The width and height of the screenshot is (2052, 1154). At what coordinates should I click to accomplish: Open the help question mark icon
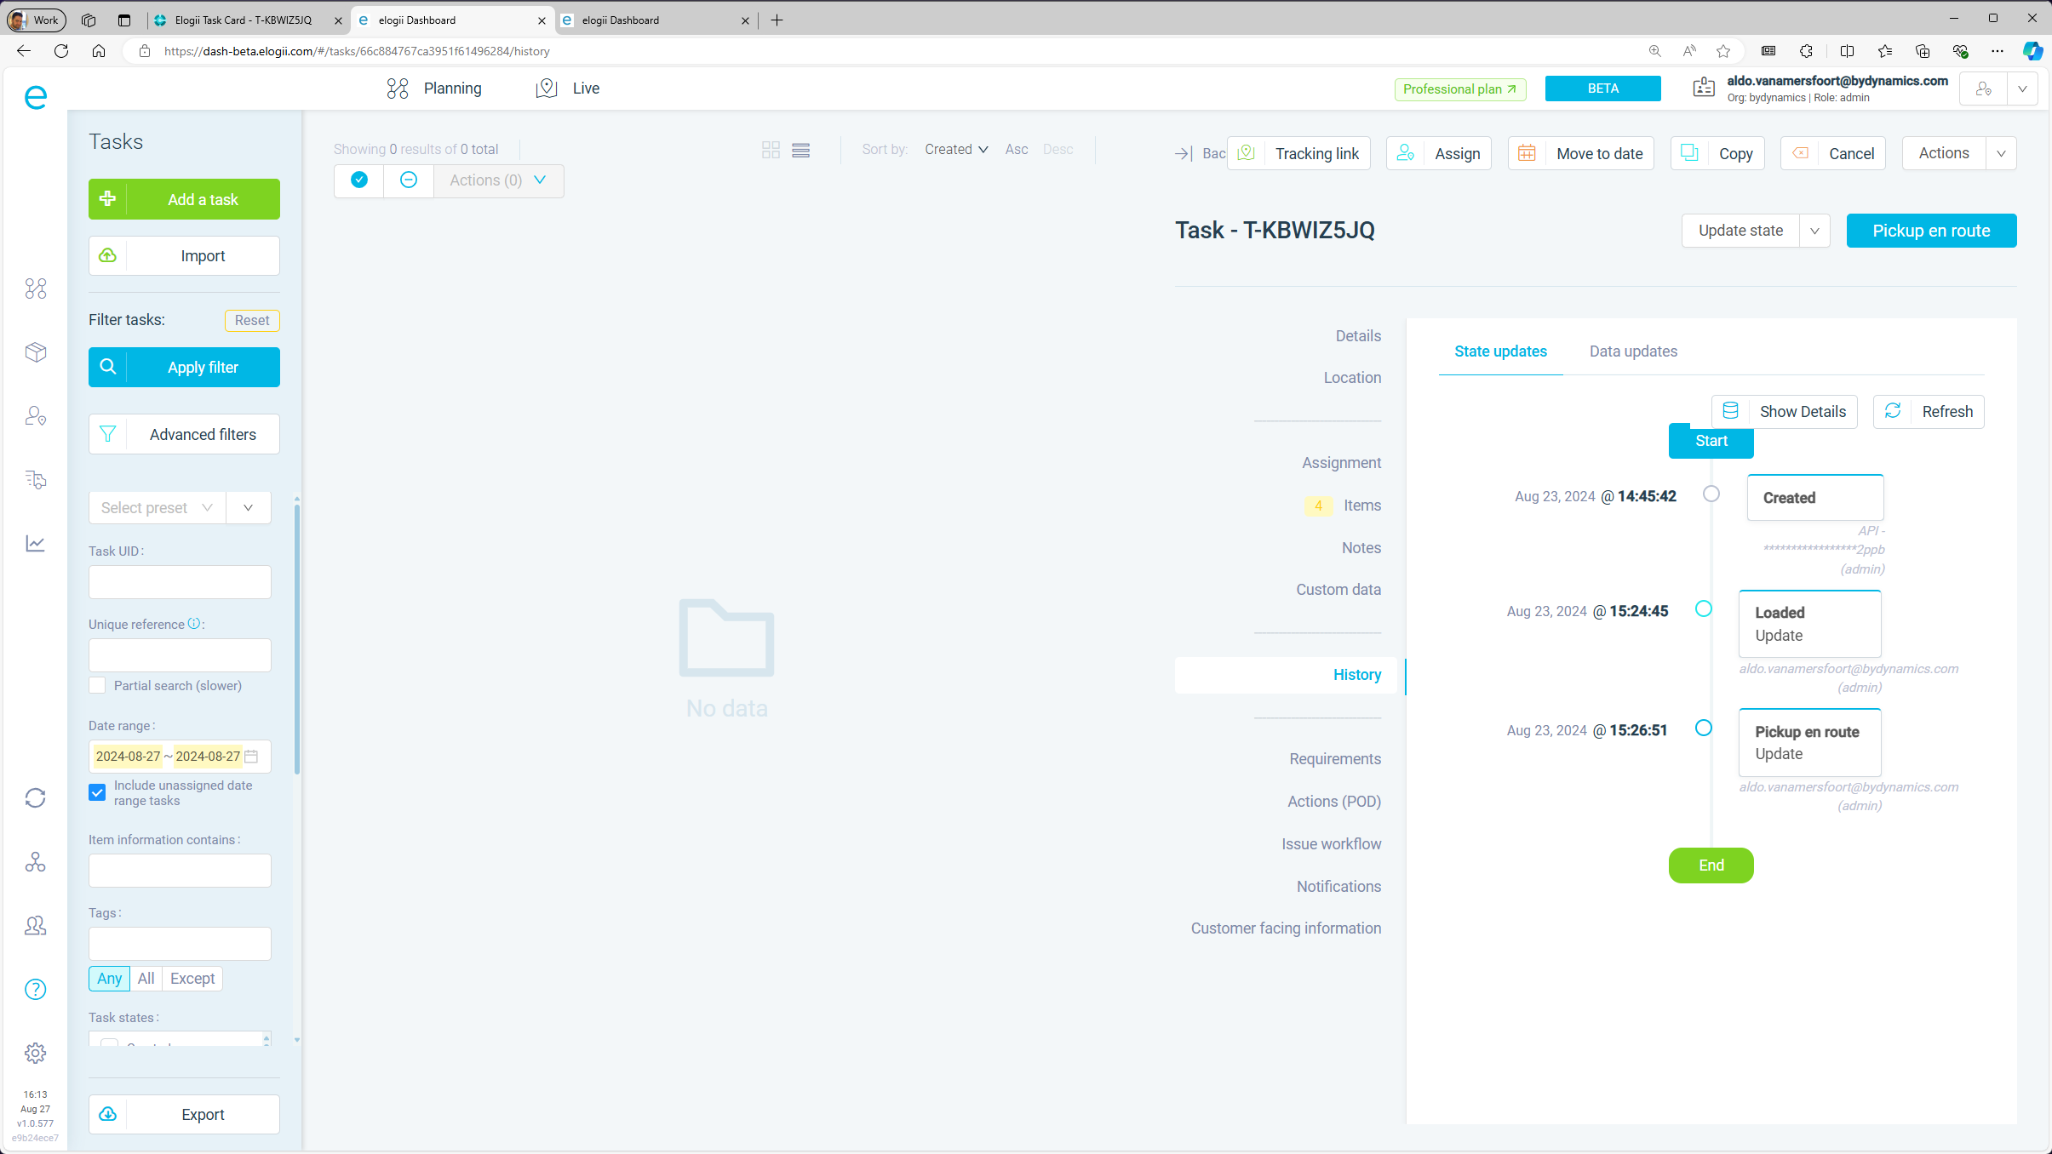click(35, 989)
